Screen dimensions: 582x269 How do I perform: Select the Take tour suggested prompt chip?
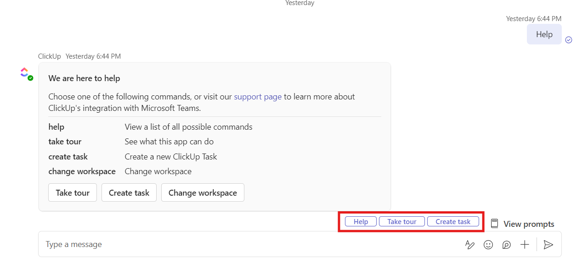(x=402, y=222)
